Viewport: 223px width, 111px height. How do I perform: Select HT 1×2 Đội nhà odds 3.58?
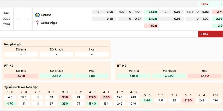134,76
